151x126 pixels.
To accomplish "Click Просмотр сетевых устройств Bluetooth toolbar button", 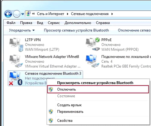I will tap(76, 30).
